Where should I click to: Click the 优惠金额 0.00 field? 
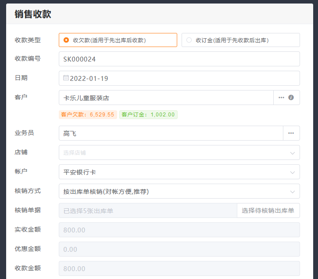click(x=179, y=249)
